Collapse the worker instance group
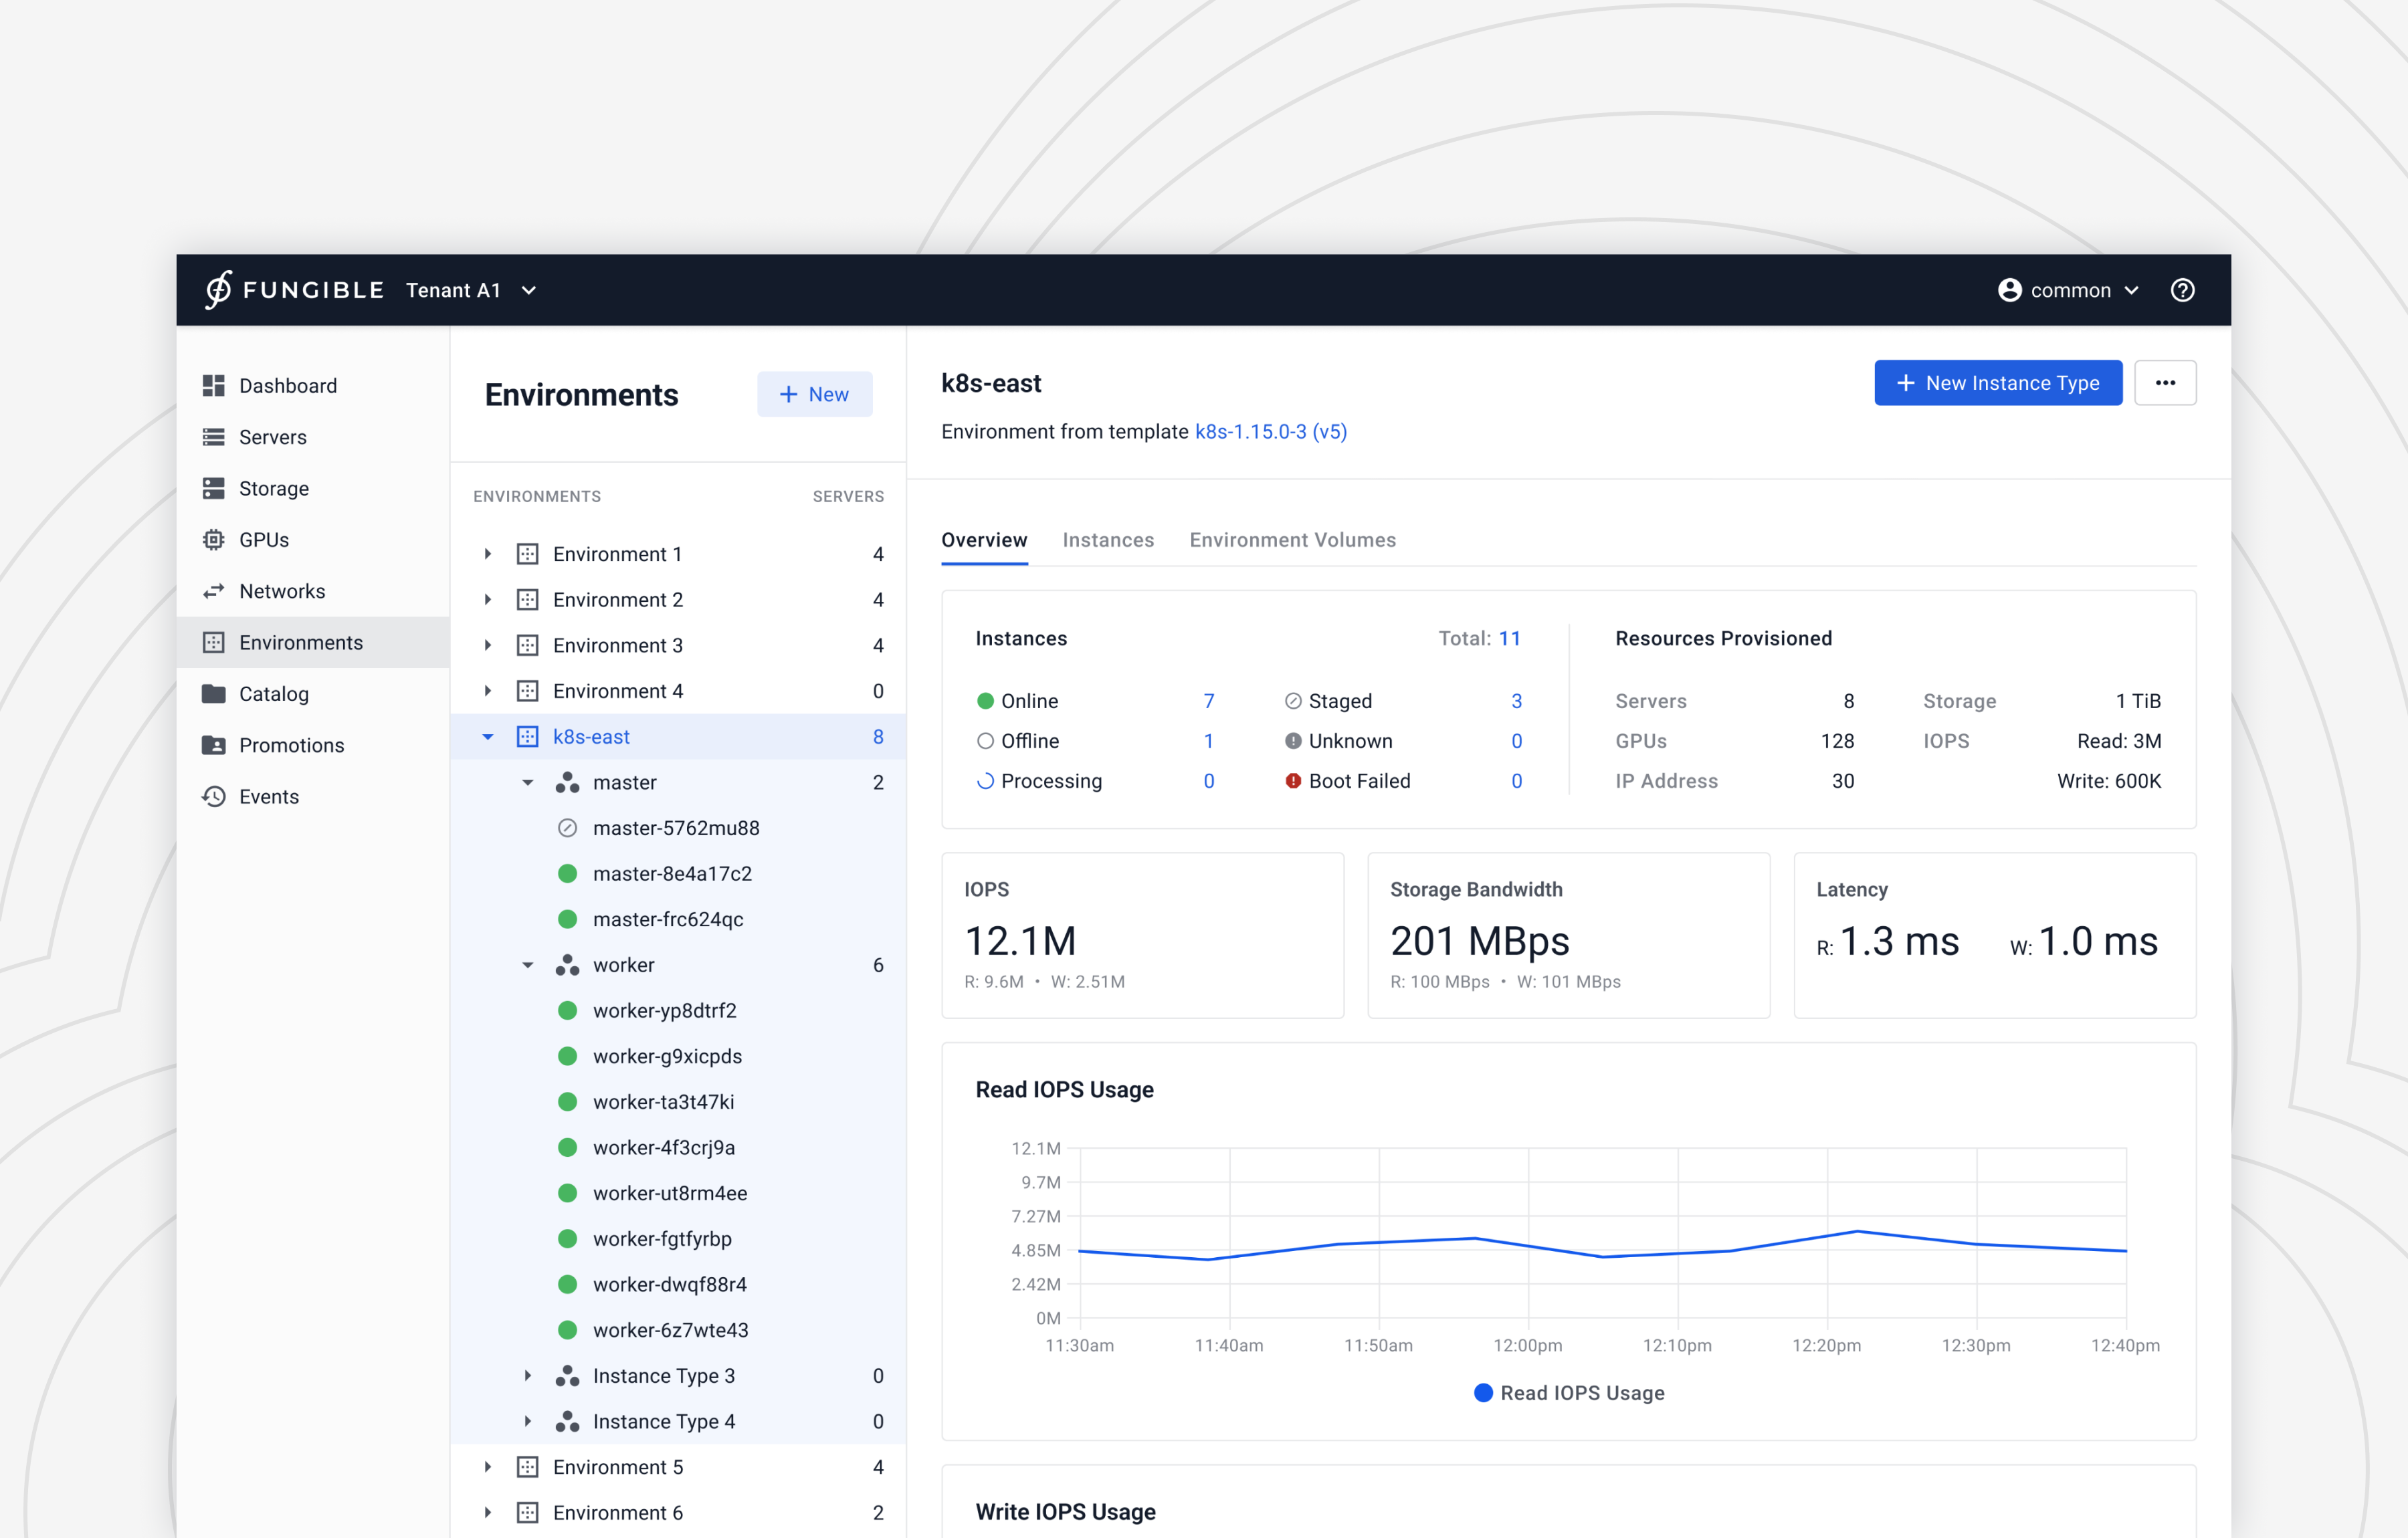 528,965
